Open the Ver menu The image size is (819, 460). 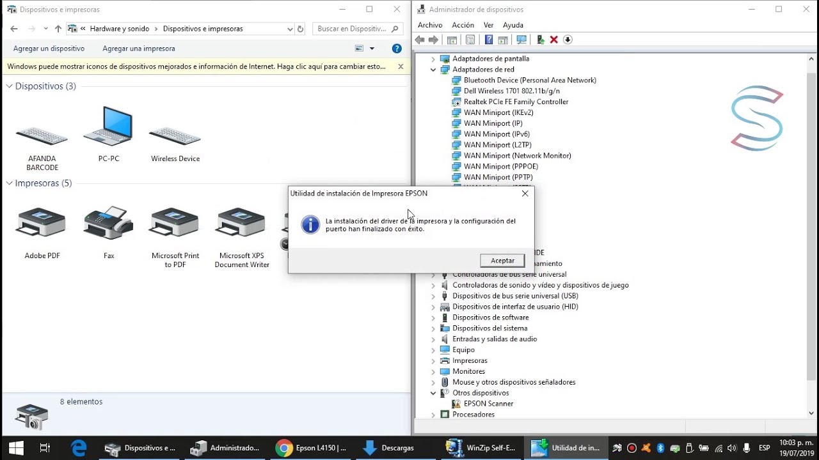pos(488,25)
